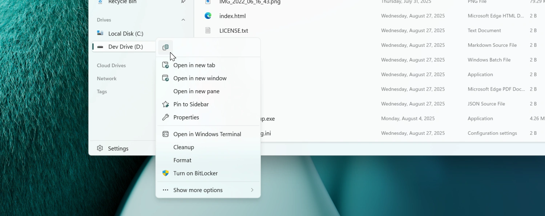Click the Local Disk (C:) drive icon
The height and width of the screenshot is (216, 545).
[x=100, y=33]
